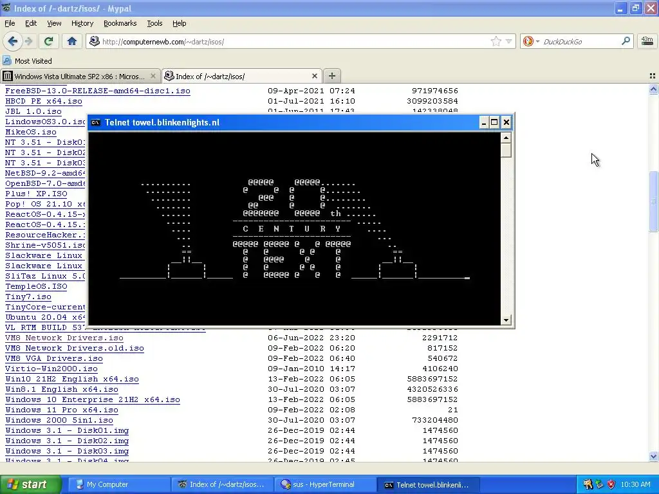This screenshot has width=659, height=494.
Task: List all tabs button at tab bar end
Action: (653, 76)
